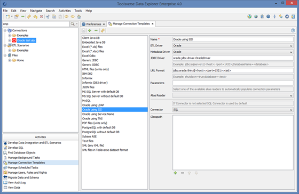Click the magnifier search button

(73, 24)
